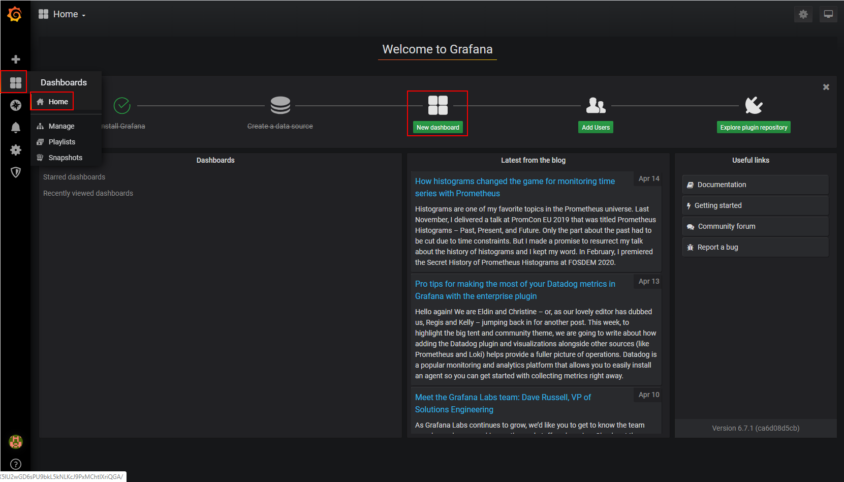This screenshot has width=844, height=482.
Task: Click Starred dashboards label
Action: pyautogui.click(x=74, y=177)
